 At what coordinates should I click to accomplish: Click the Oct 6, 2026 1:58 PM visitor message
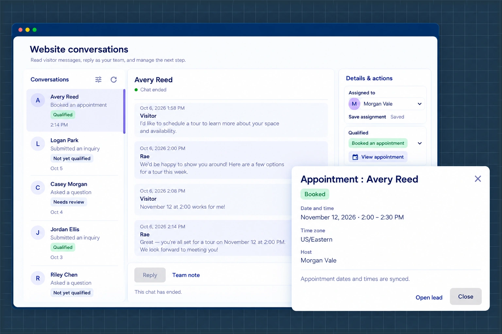click(231, 120)
